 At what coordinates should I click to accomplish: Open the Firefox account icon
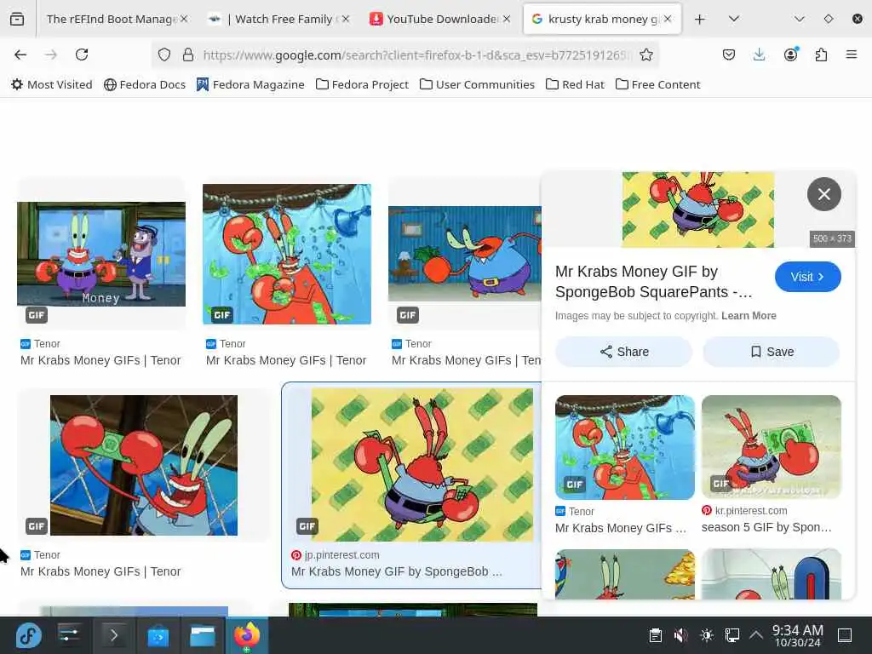790,54
